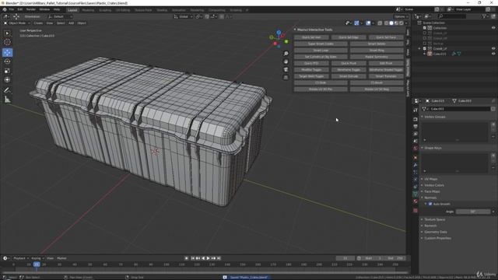Select the Transform tool

click(x=7, y=79)
